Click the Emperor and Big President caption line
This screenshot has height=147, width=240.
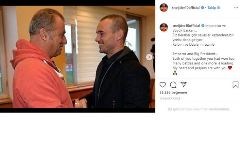[x=195, y=54]
